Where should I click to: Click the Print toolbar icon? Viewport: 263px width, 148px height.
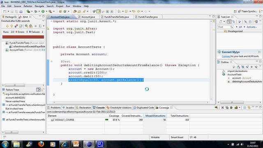[21, 12]
